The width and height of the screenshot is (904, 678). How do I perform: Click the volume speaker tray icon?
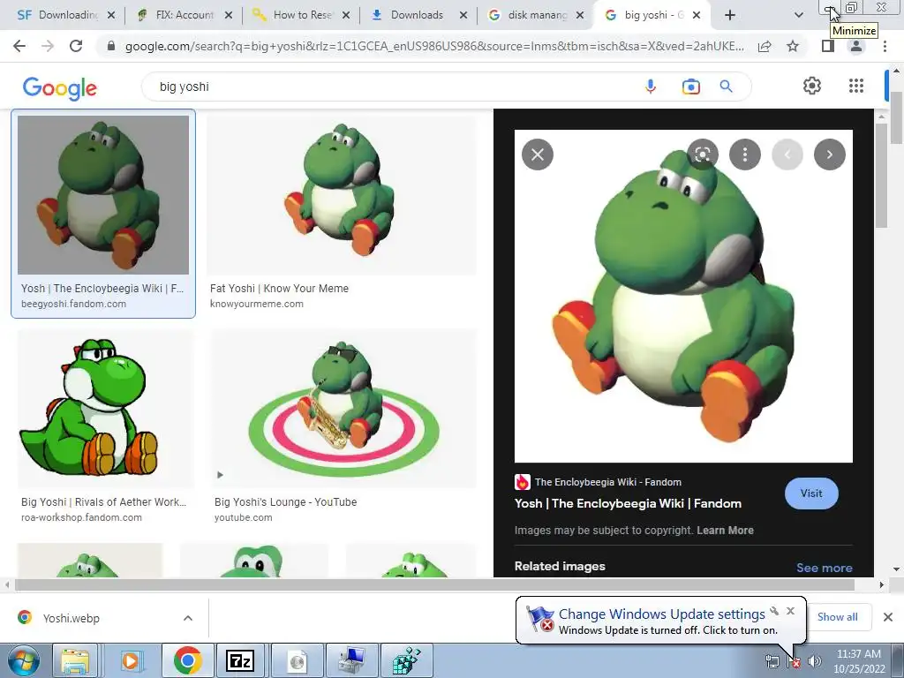tap(814, 662)
